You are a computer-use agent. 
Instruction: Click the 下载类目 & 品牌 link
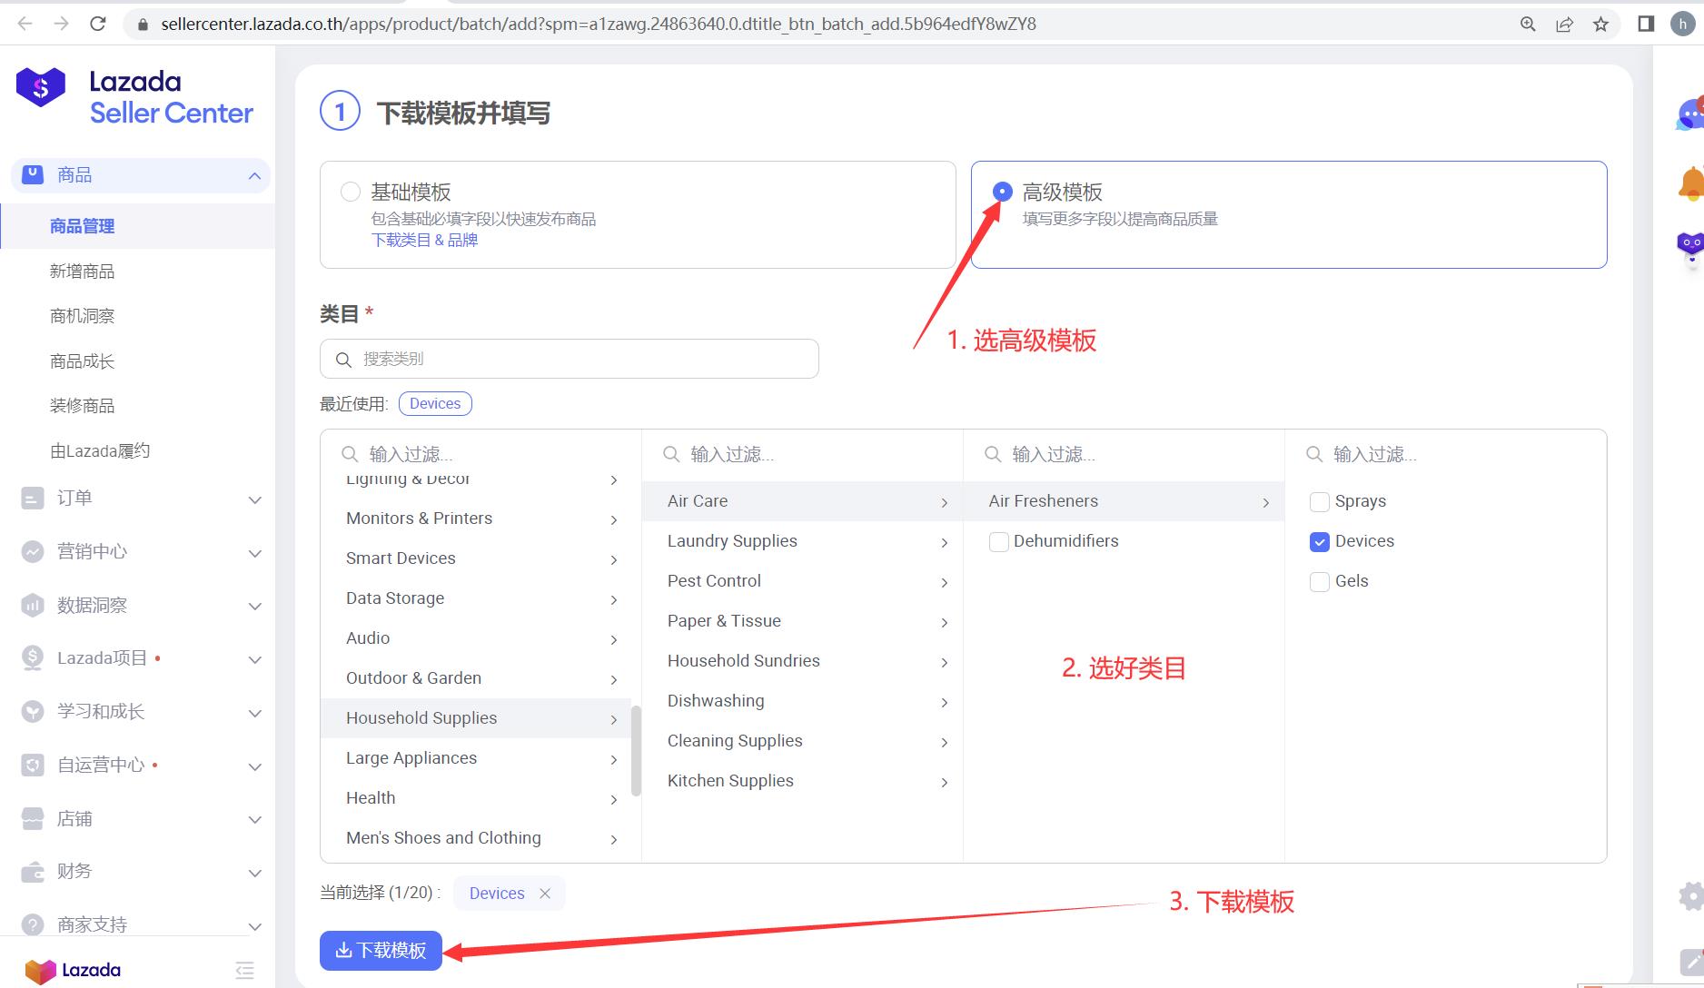(x=424, y=241)
